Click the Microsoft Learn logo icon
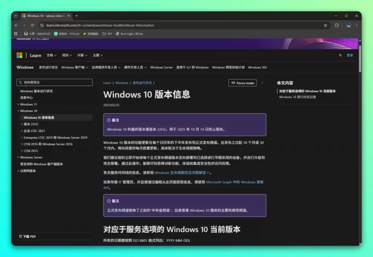Screen dimensions: 373x257 19,55
